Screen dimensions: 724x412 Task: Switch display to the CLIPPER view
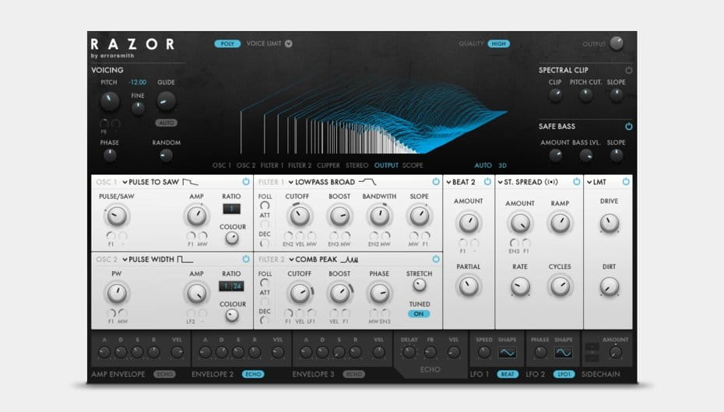[x=327, y=165]
